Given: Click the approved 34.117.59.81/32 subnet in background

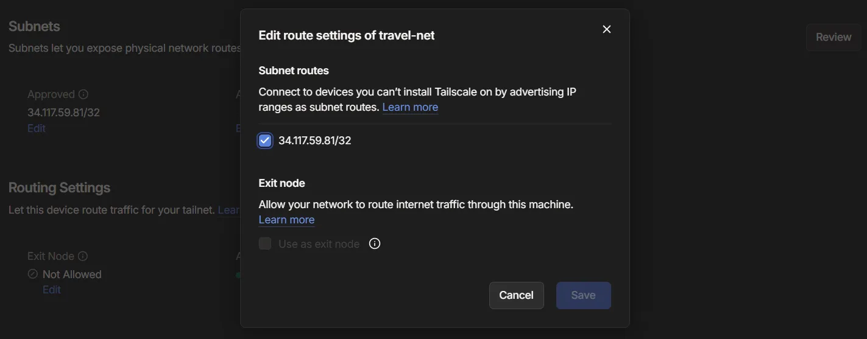Looking at the screenshot, I should tap(63, 113).
